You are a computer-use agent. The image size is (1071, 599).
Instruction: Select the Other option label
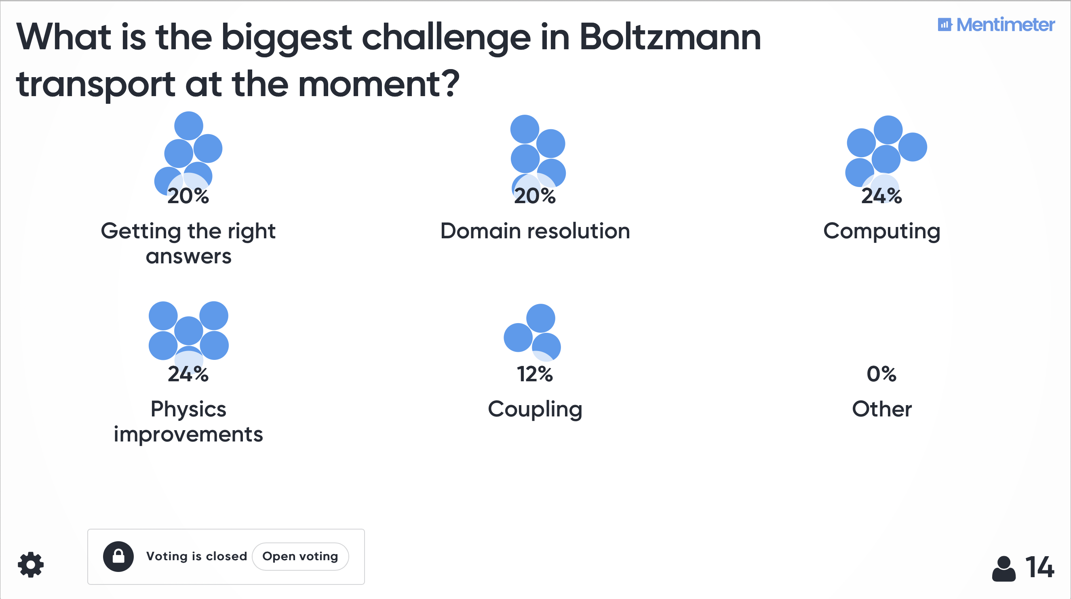click(x=882, y=409)
